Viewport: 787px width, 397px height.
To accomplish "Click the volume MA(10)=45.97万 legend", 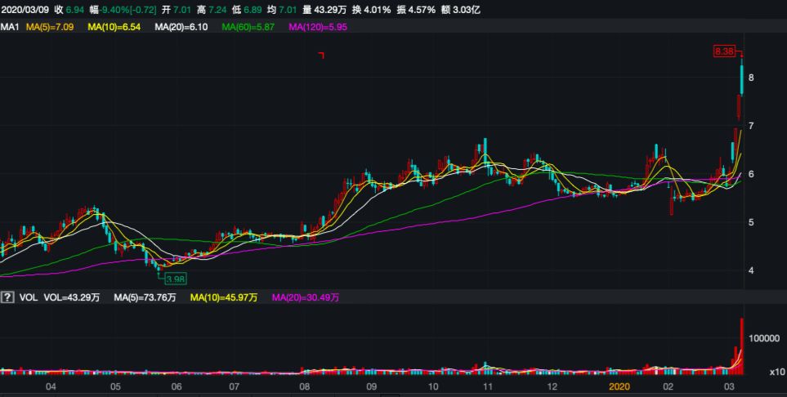I will point(223,297).
